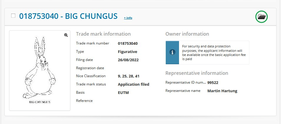Click the blue info icon in owner notice
Image resolution: width=285 pixels, height=124 pixels.
tap(172, 52)
